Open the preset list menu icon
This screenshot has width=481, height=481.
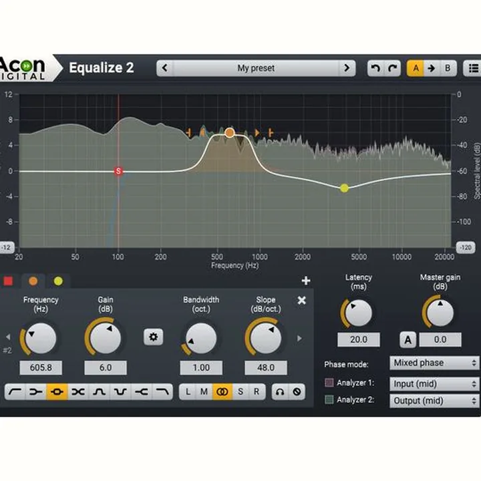(x=473, y=68)
